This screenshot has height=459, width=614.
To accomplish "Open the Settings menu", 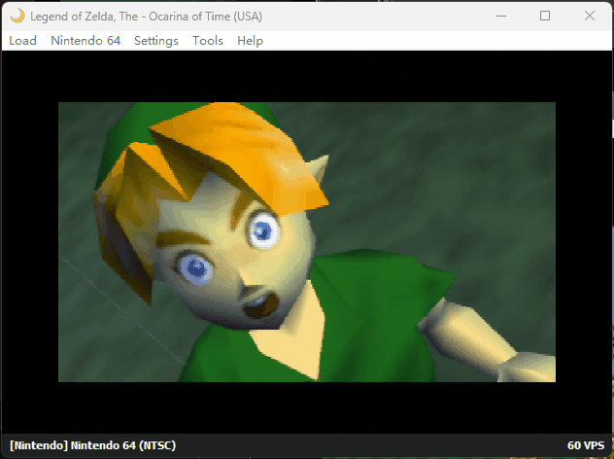I will [156, 41].
